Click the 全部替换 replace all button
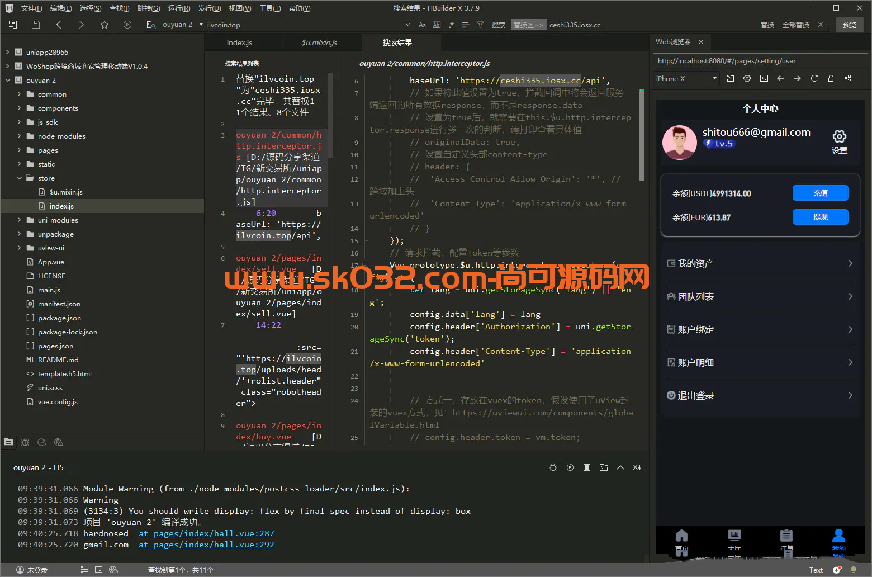Image resolution: width=872 pixels, height=577 pixels. coord(796,25)
